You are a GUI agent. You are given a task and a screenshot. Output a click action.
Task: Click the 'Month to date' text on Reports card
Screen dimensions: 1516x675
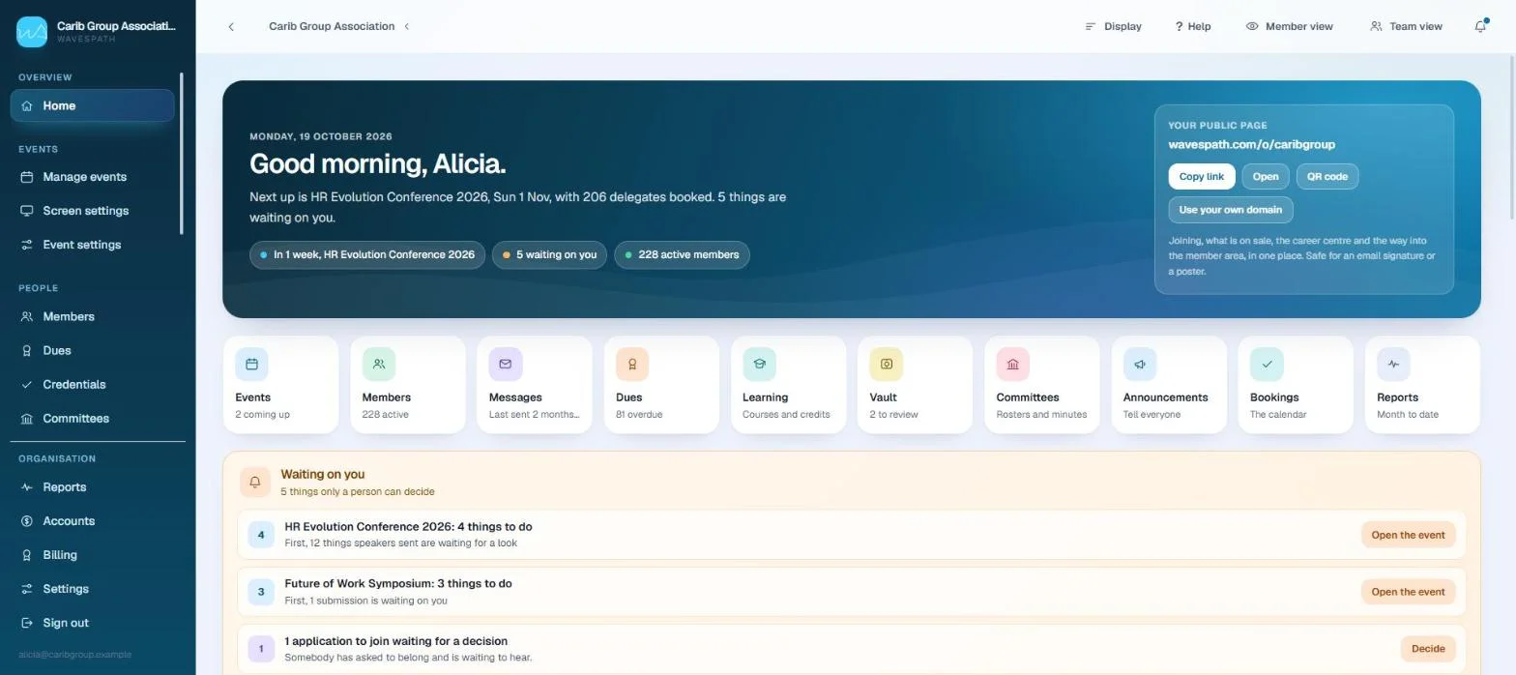coord(1408,415)
